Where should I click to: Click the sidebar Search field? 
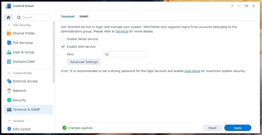coord(33,17)
